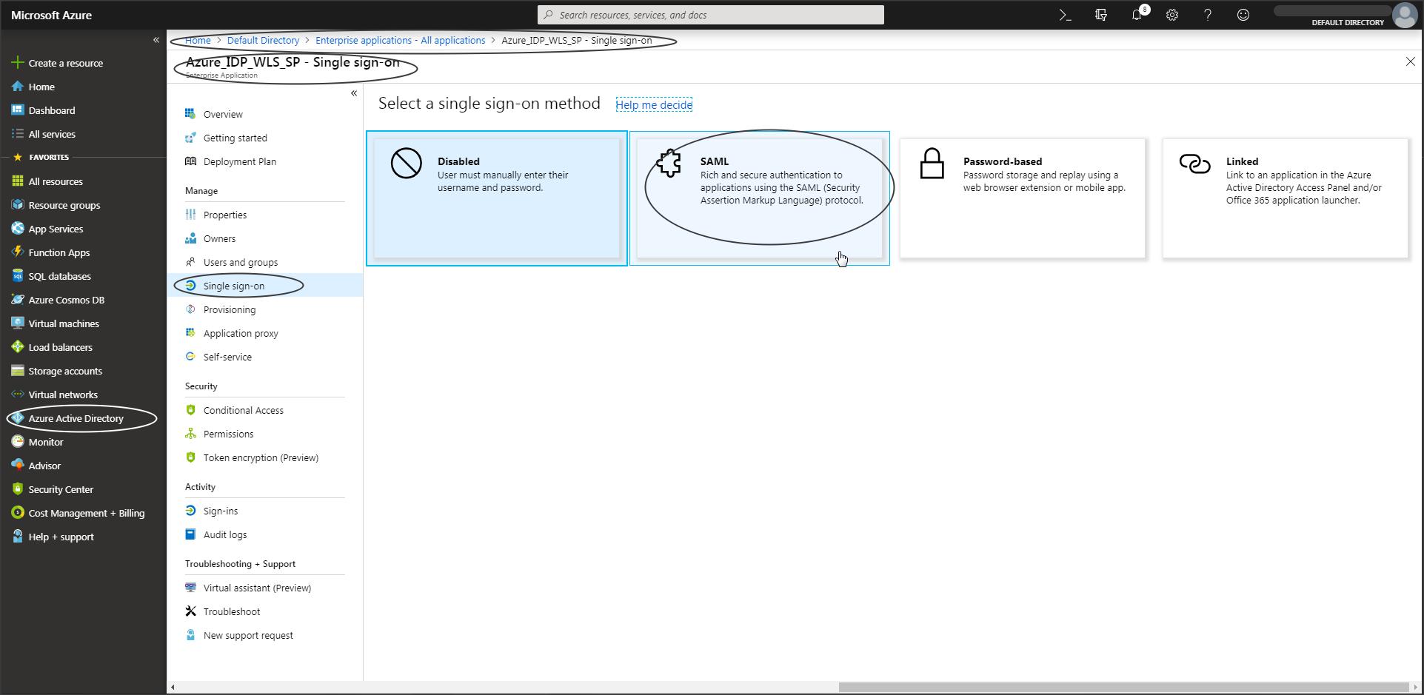Choose the SAML sign-on method card

pyautogui.click(x=759, y=198)
